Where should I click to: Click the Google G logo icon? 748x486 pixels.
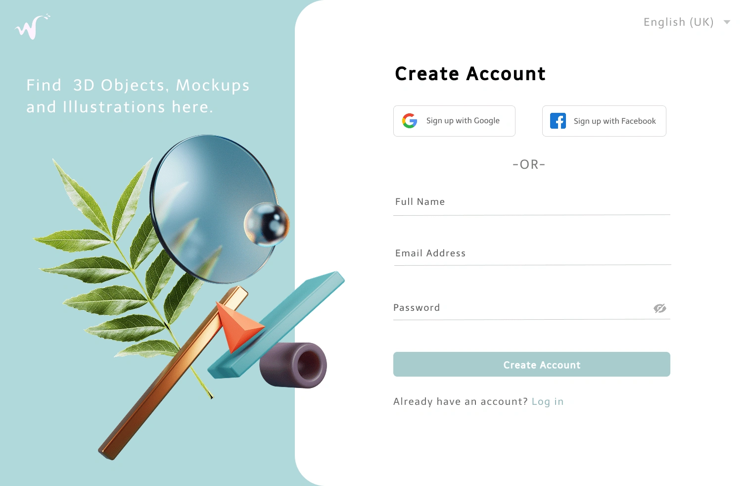pyautogui.click(x=410, y=121)
